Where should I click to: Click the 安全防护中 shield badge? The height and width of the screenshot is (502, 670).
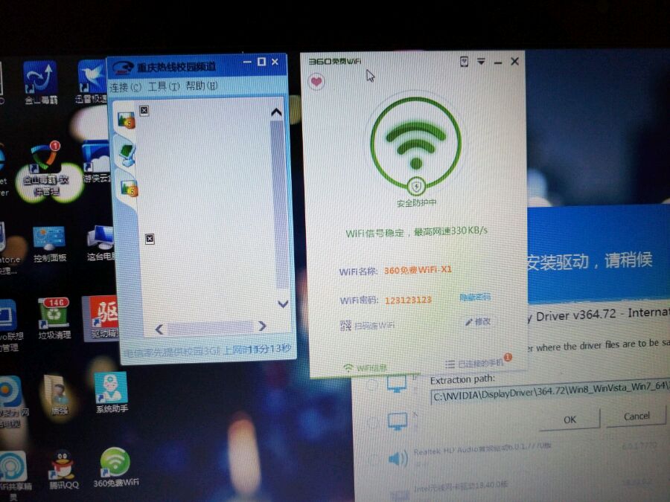[416, 187]
